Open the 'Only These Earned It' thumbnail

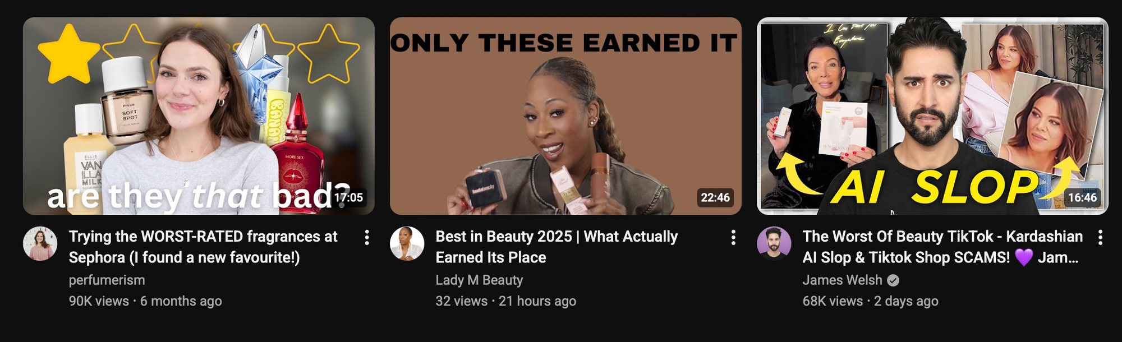click(565, 116)
